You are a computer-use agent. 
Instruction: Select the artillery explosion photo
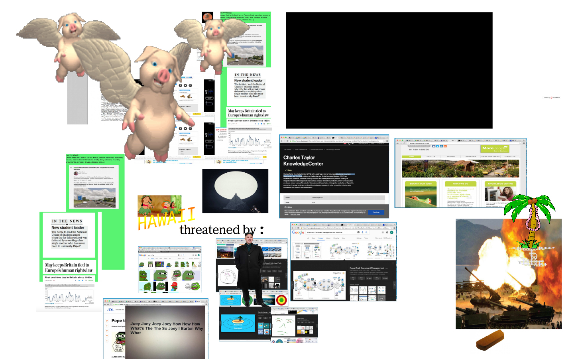pyautogui.click(x=509, y=274)
